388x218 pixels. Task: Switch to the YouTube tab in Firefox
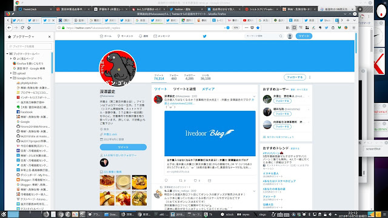[248, 20]
